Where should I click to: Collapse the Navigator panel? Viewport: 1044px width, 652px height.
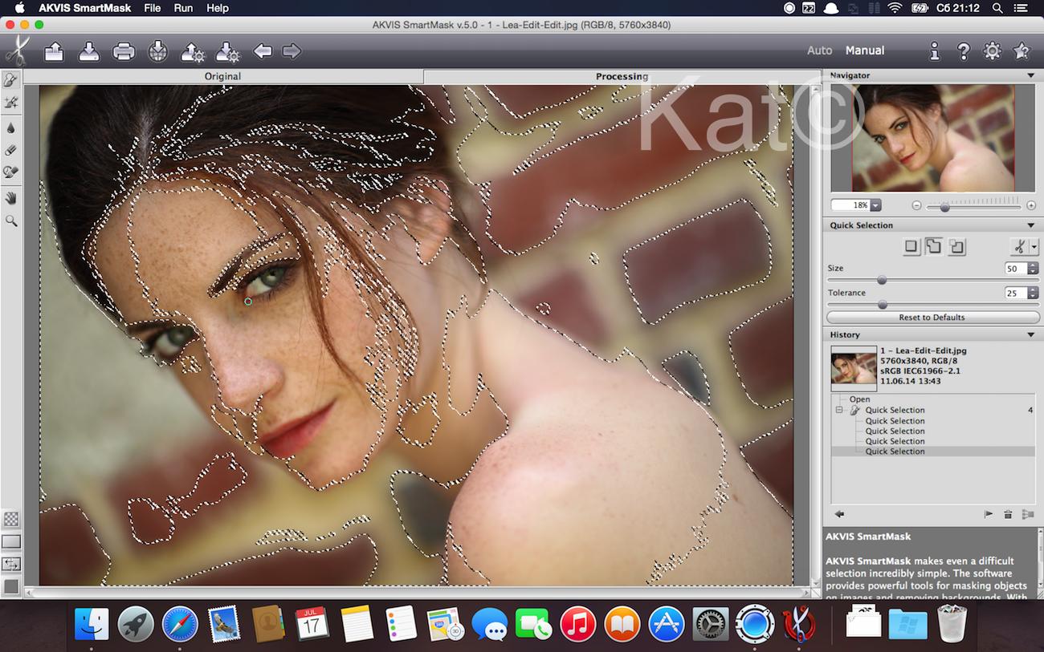pos(1030,75)
